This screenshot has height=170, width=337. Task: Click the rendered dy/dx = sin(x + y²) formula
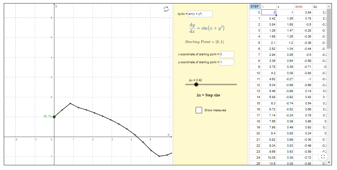click(207, 28)
